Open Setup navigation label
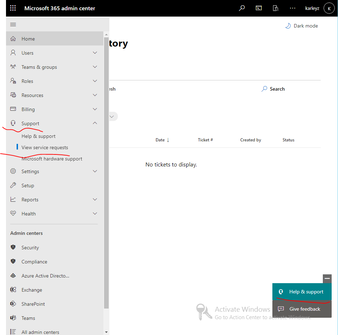 click(x=28, y=185)
